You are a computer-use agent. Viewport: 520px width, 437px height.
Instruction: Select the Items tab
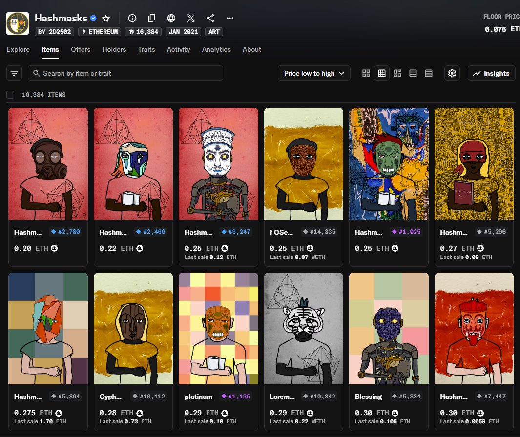click(x=50, y=49)
